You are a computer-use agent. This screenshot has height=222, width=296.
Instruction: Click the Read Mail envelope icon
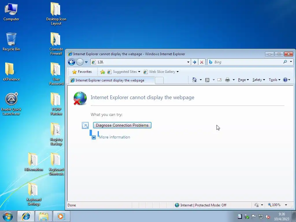pos(219,80)
